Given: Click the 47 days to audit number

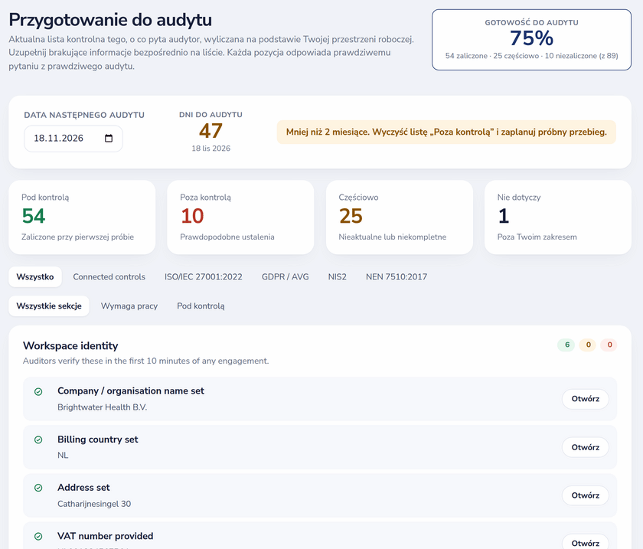Looking at the screenshot, I should tap(211, 131).
